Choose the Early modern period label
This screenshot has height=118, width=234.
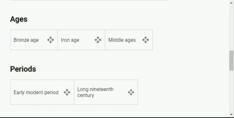coord(36,92)
